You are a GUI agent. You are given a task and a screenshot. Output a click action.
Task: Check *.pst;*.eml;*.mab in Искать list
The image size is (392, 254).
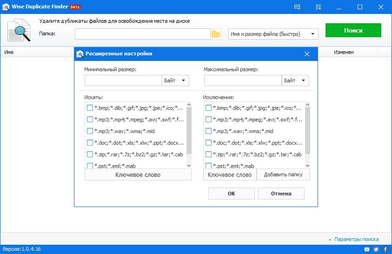90,166
